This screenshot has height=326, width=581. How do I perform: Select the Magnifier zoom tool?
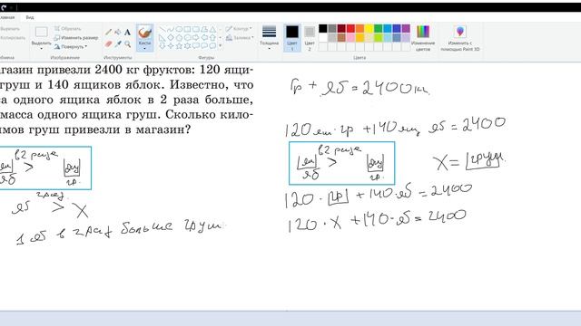(x=127, y=44)
